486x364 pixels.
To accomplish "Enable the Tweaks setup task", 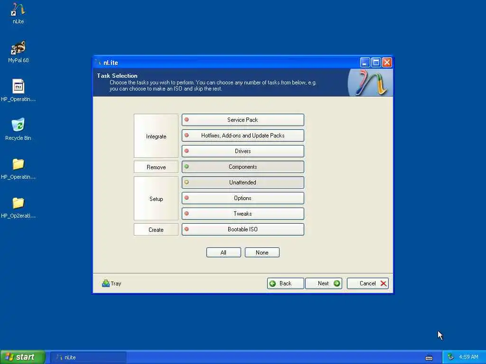I will pos(243,214).
